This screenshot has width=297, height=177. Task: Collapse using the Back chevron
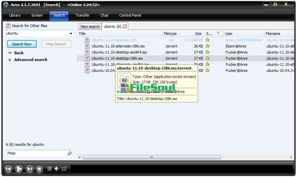click(x=10, y=53)
